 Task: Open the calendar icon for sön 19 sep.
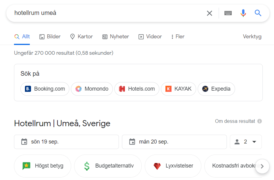tap(24, 142)
